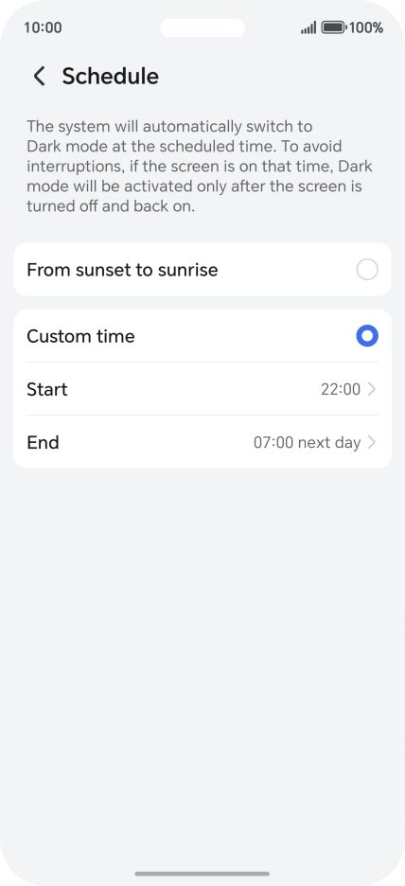Viewport: 405px width, 886px height.
Task: Tap the home gesture bar at bottom
Action: [202, 874]
